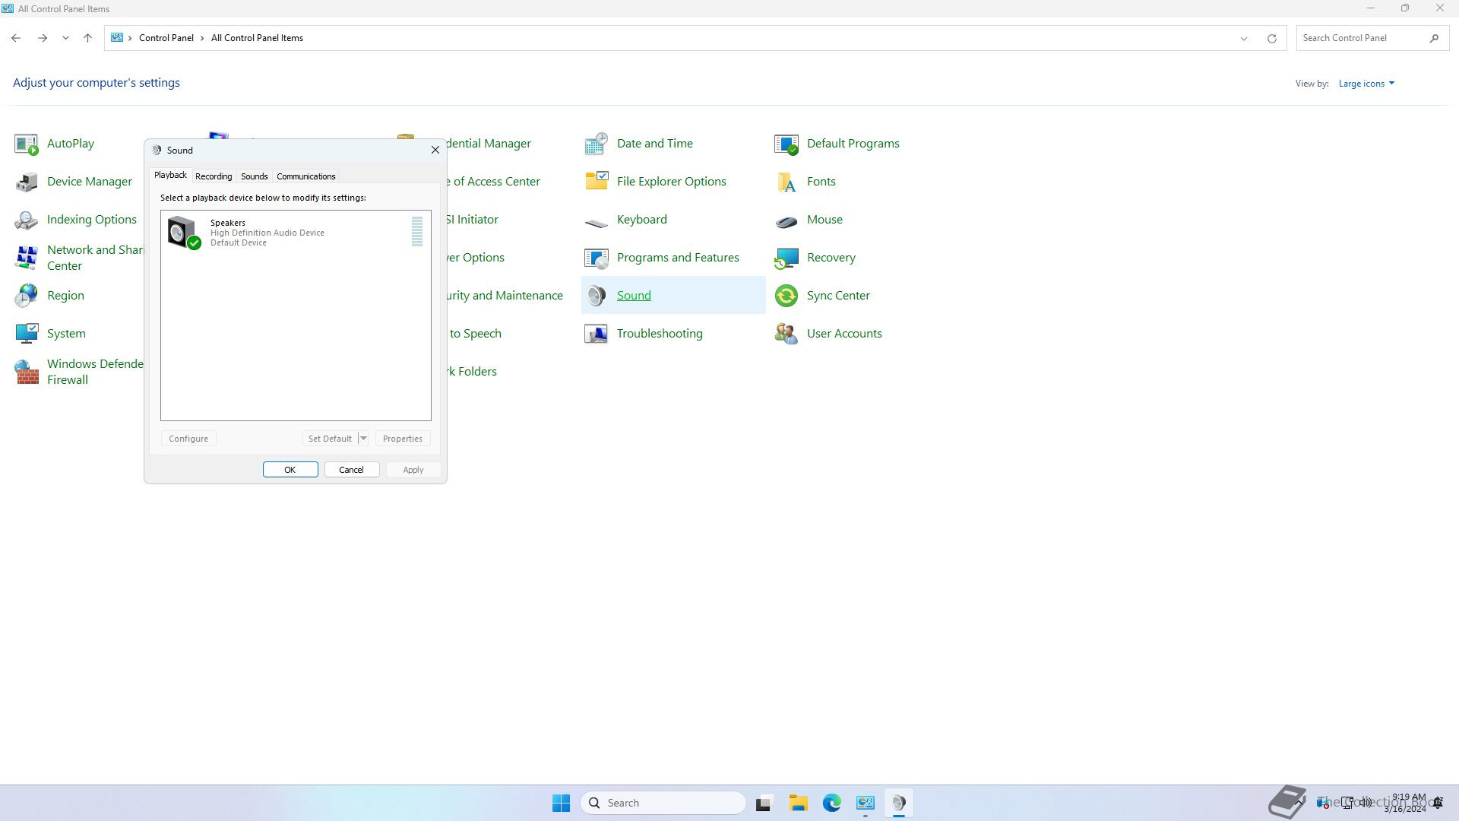Open the Fonts folder icon
The image size is (1459, 821).
786,182
